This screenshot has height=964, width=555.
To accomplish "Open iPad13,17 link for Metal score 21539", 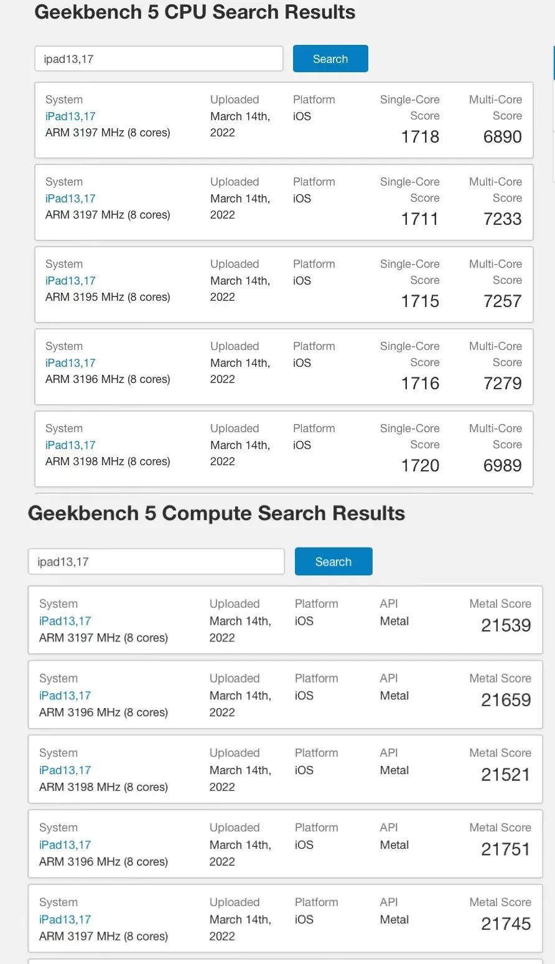I will 65,621.
